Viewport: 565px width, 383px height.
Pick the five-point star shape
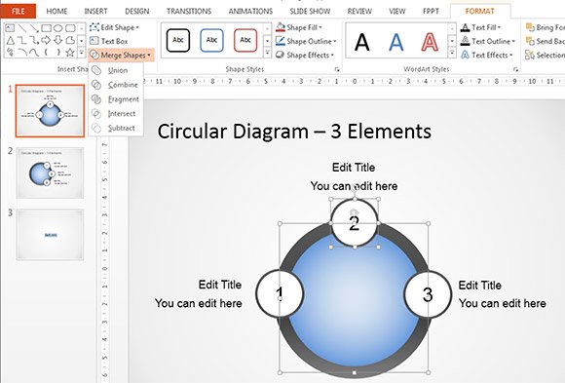[70, 53]
